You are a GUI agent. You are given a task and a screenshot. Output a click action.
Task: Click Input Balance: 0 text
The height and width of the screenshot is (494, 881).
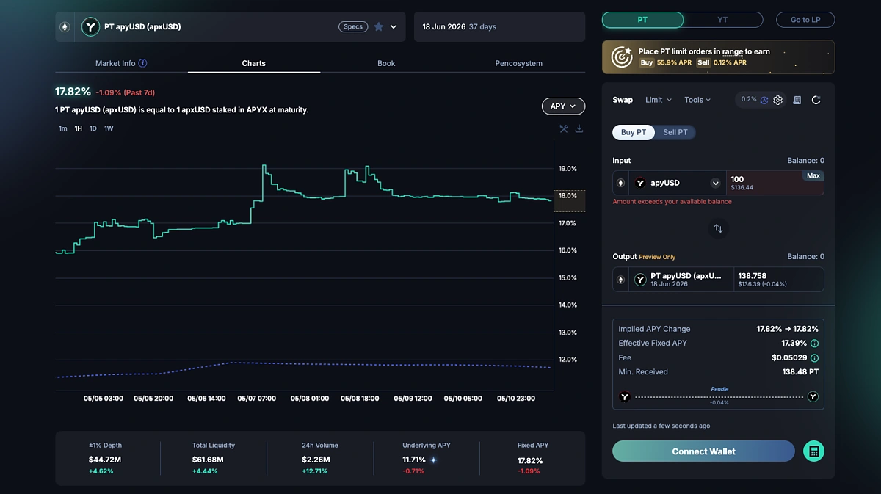coord(805,160)
